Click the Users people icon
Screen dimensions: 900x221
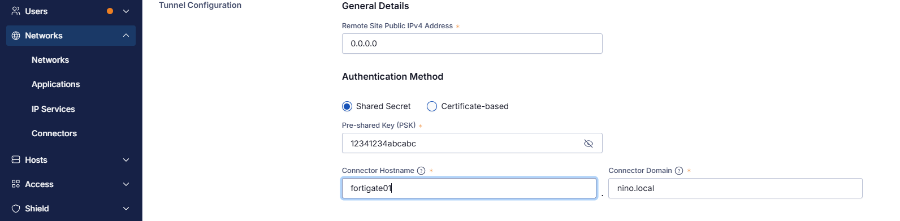coord(16,11)
